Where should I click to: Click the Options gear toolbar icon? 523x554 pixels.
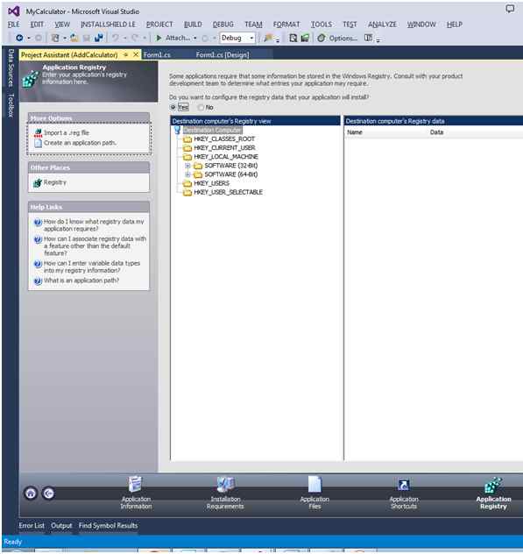(x=321, y=38)
